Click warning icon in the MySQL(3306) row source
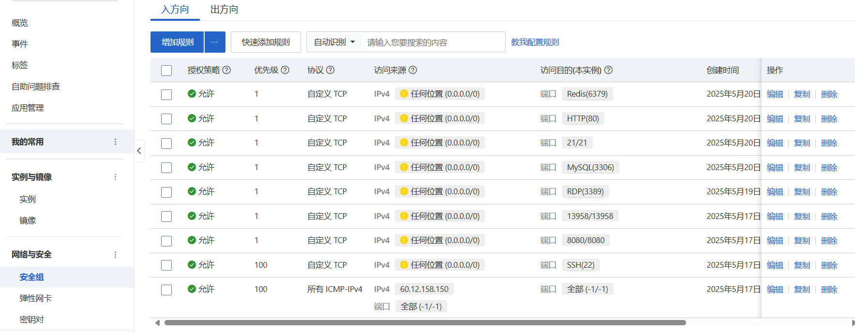 pyautogui.click(x=404, y=167)
